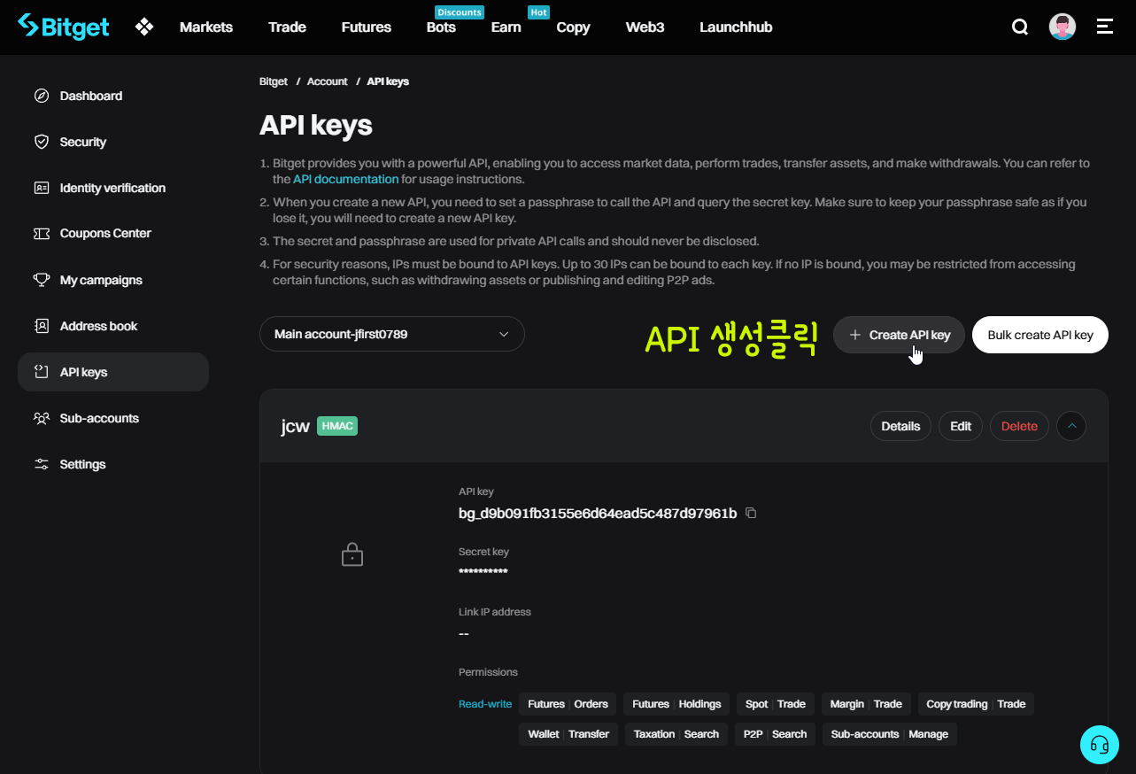The width and height of the screenshot is (1136, 774).
Task: Open the Futures menu
Action: [x=367, y=27]
